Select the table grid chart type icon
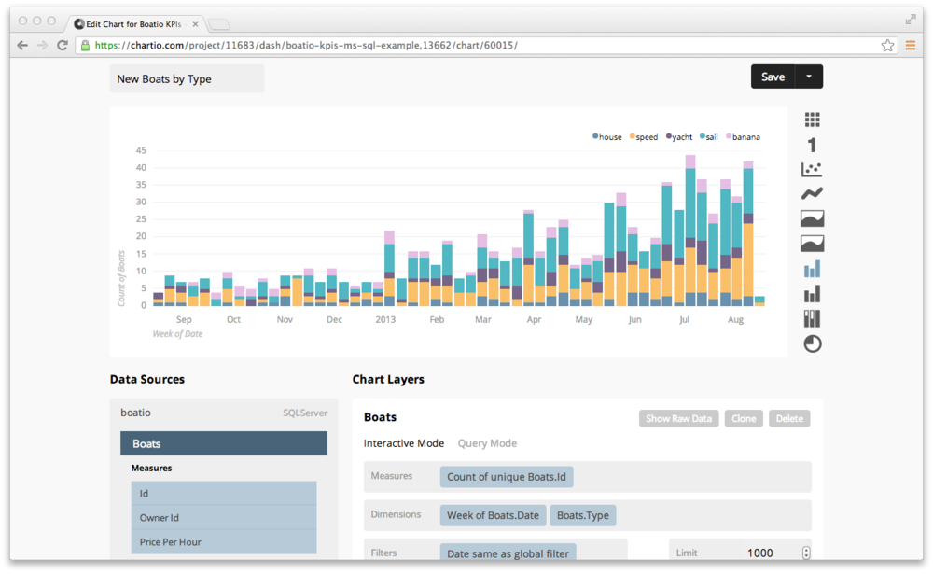The height and width of the screenshot is (574, 933). point(812,119)
